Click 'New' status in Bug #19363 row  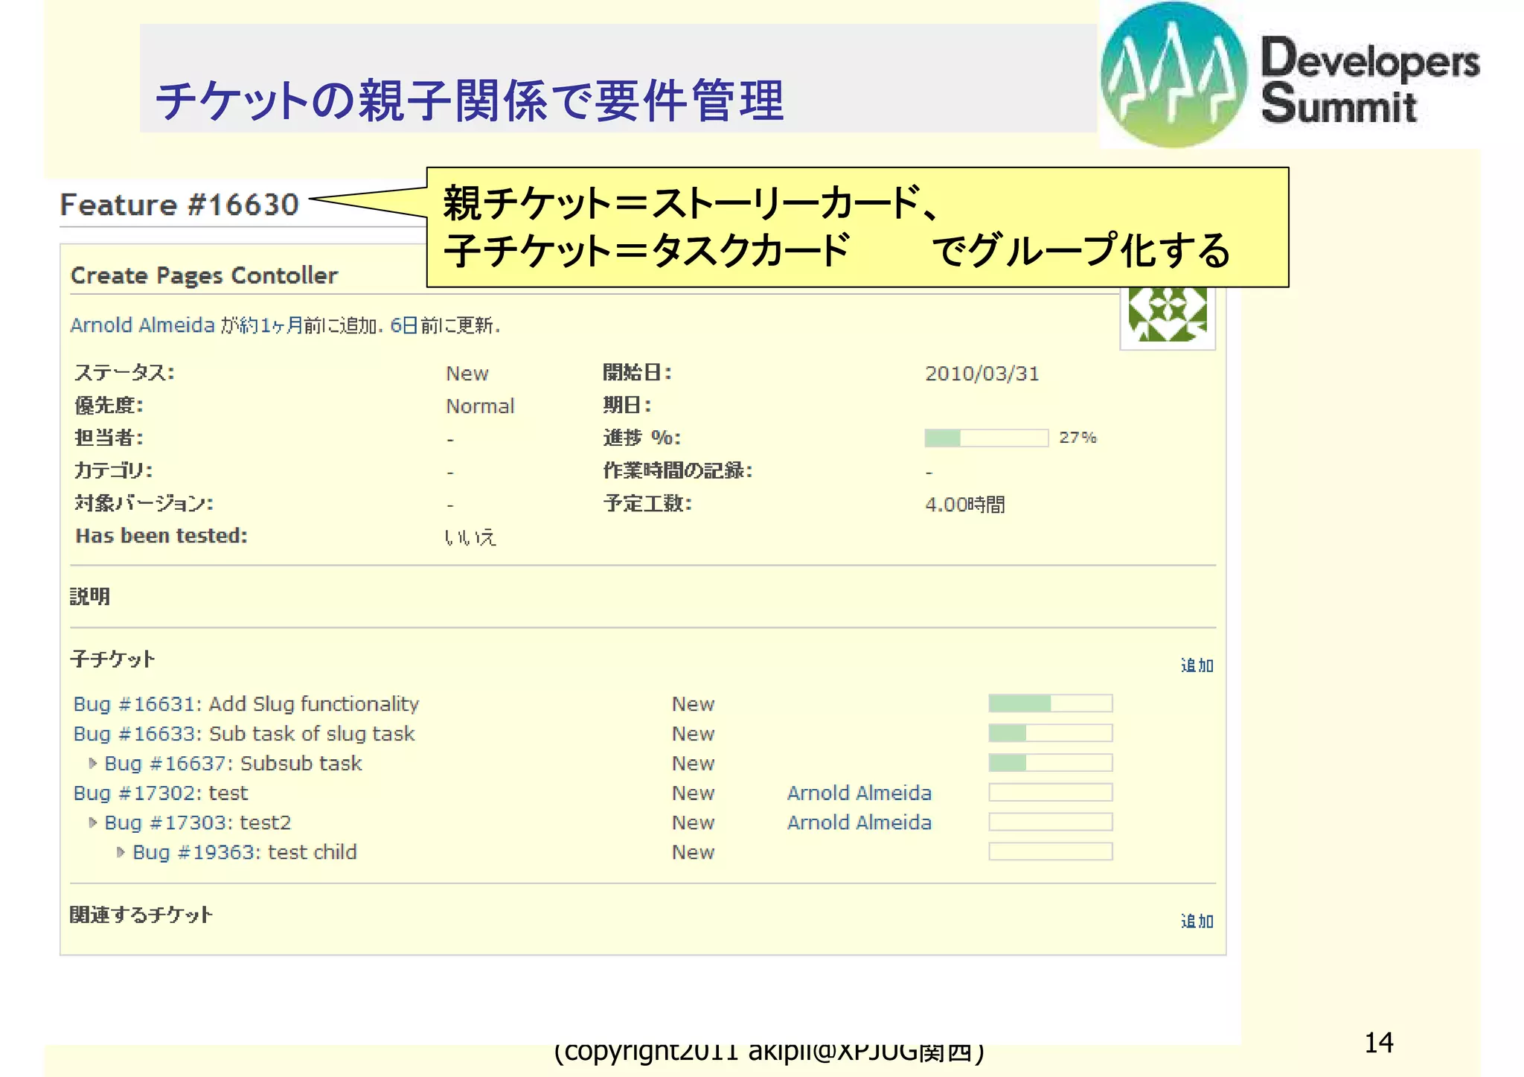(694, 852)
